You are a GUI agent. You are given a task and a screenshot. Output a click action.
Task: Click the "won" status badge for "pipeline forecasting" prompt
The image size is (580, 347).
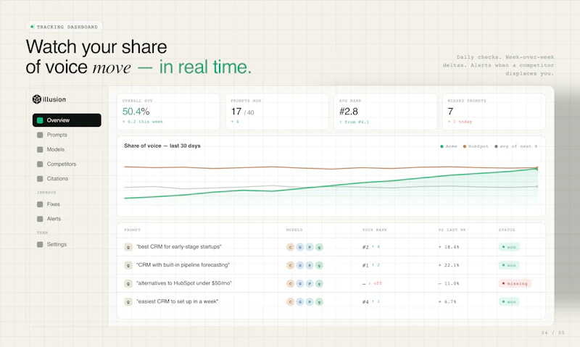(x=509, y=265)
